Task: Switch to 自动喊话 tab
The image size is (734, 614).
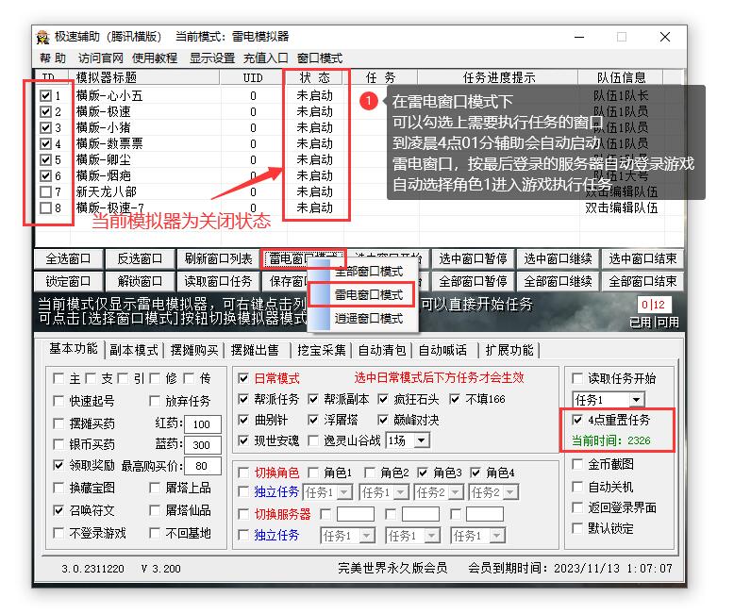Action: pyautogui.click(x=442, y=350)
